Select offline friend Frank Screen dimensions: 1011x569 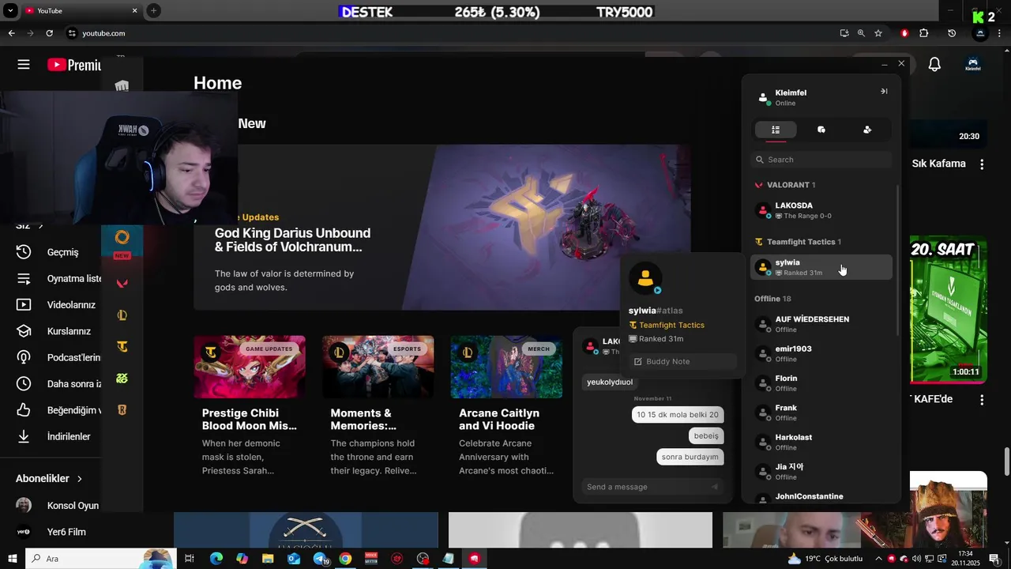click(821, 413)
